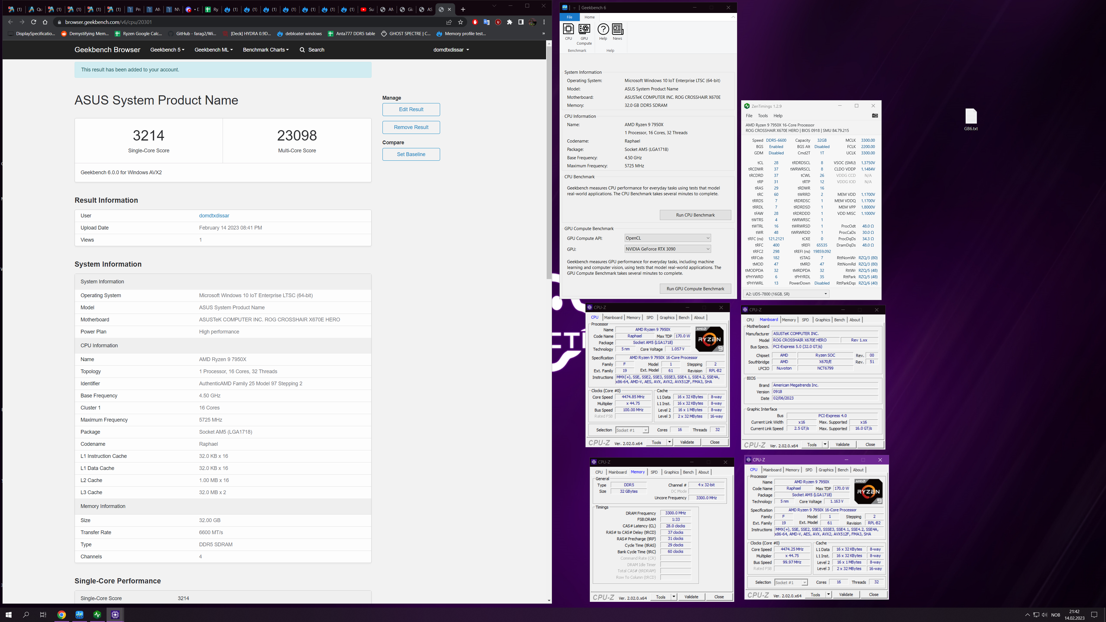Open ZenTimings DIMM selector A2: UD5-7800

pos(786,294)
